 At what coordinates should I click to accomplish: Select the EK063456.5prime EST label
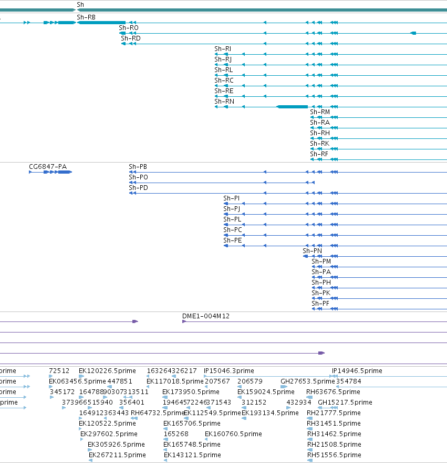point(77,381)
